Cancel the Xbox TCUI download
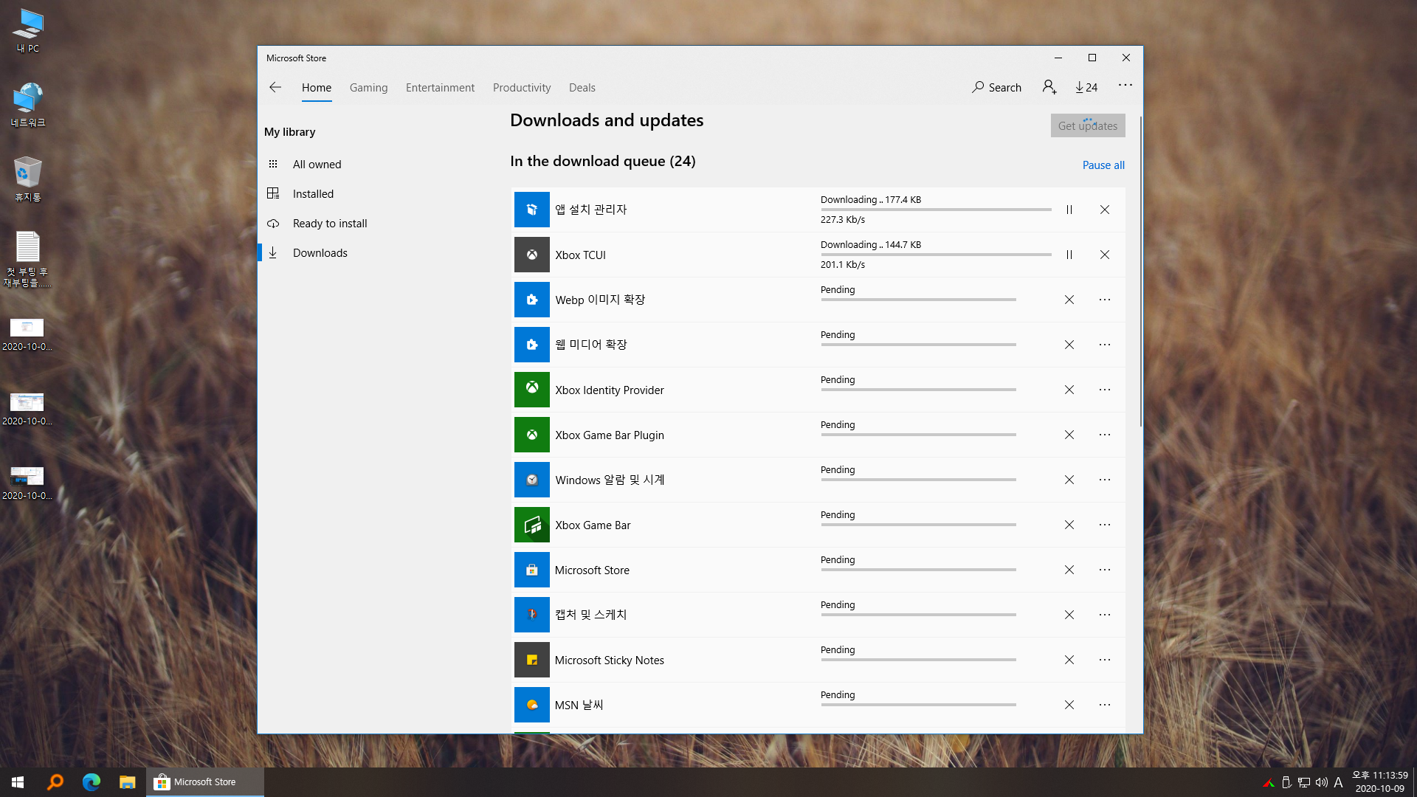Viewport: 1417px width, 797px height. pos(1104,255)
